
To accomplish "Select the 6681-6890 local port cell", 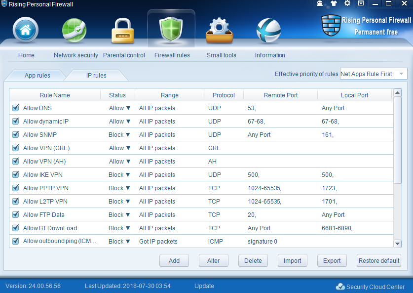I will (337, 228).
